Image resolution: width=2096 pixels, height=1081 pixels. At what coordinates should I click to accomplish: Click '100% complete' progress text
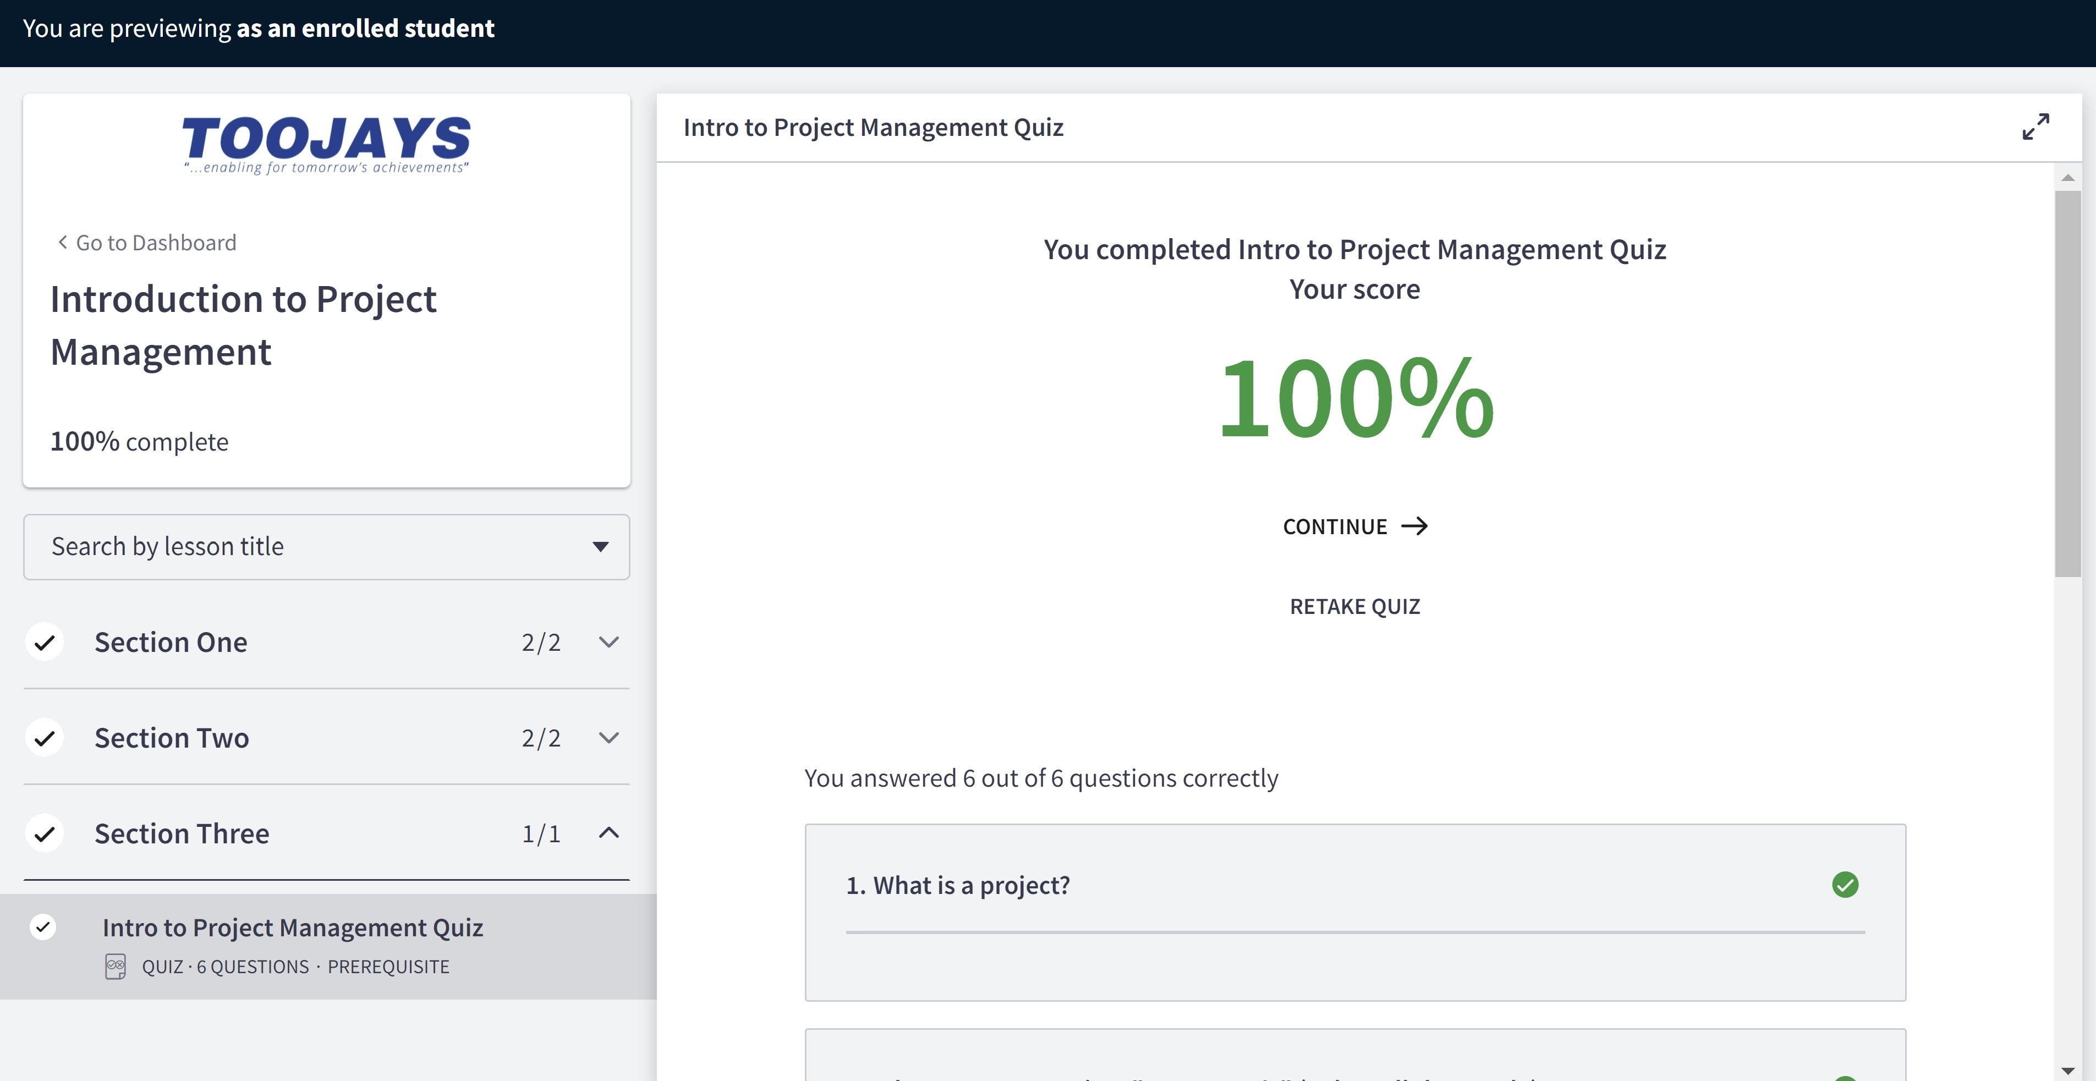(139, 442)
